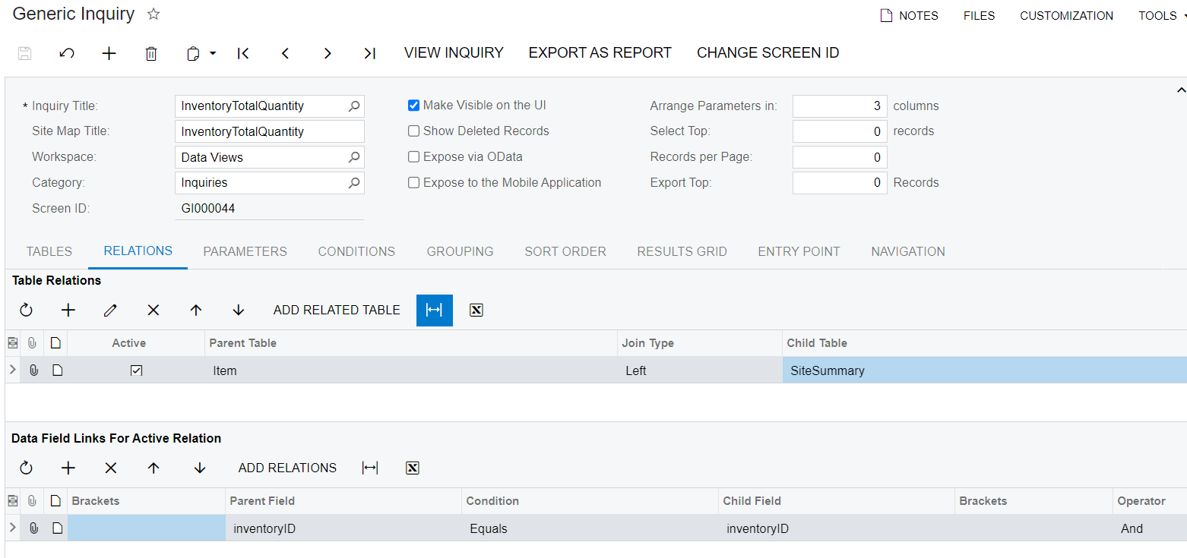Click ADD RELATED TABLE button
The image size is (1187, 558).
coord(337,310)
